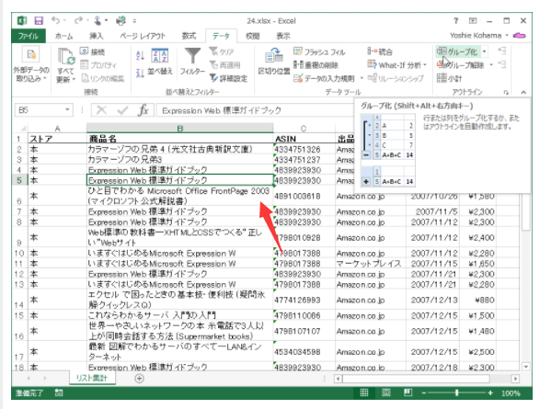The height and width of the screenshot is (409, 540).
Task: Click the リレーションシップ button
Action: pos(396,78)
